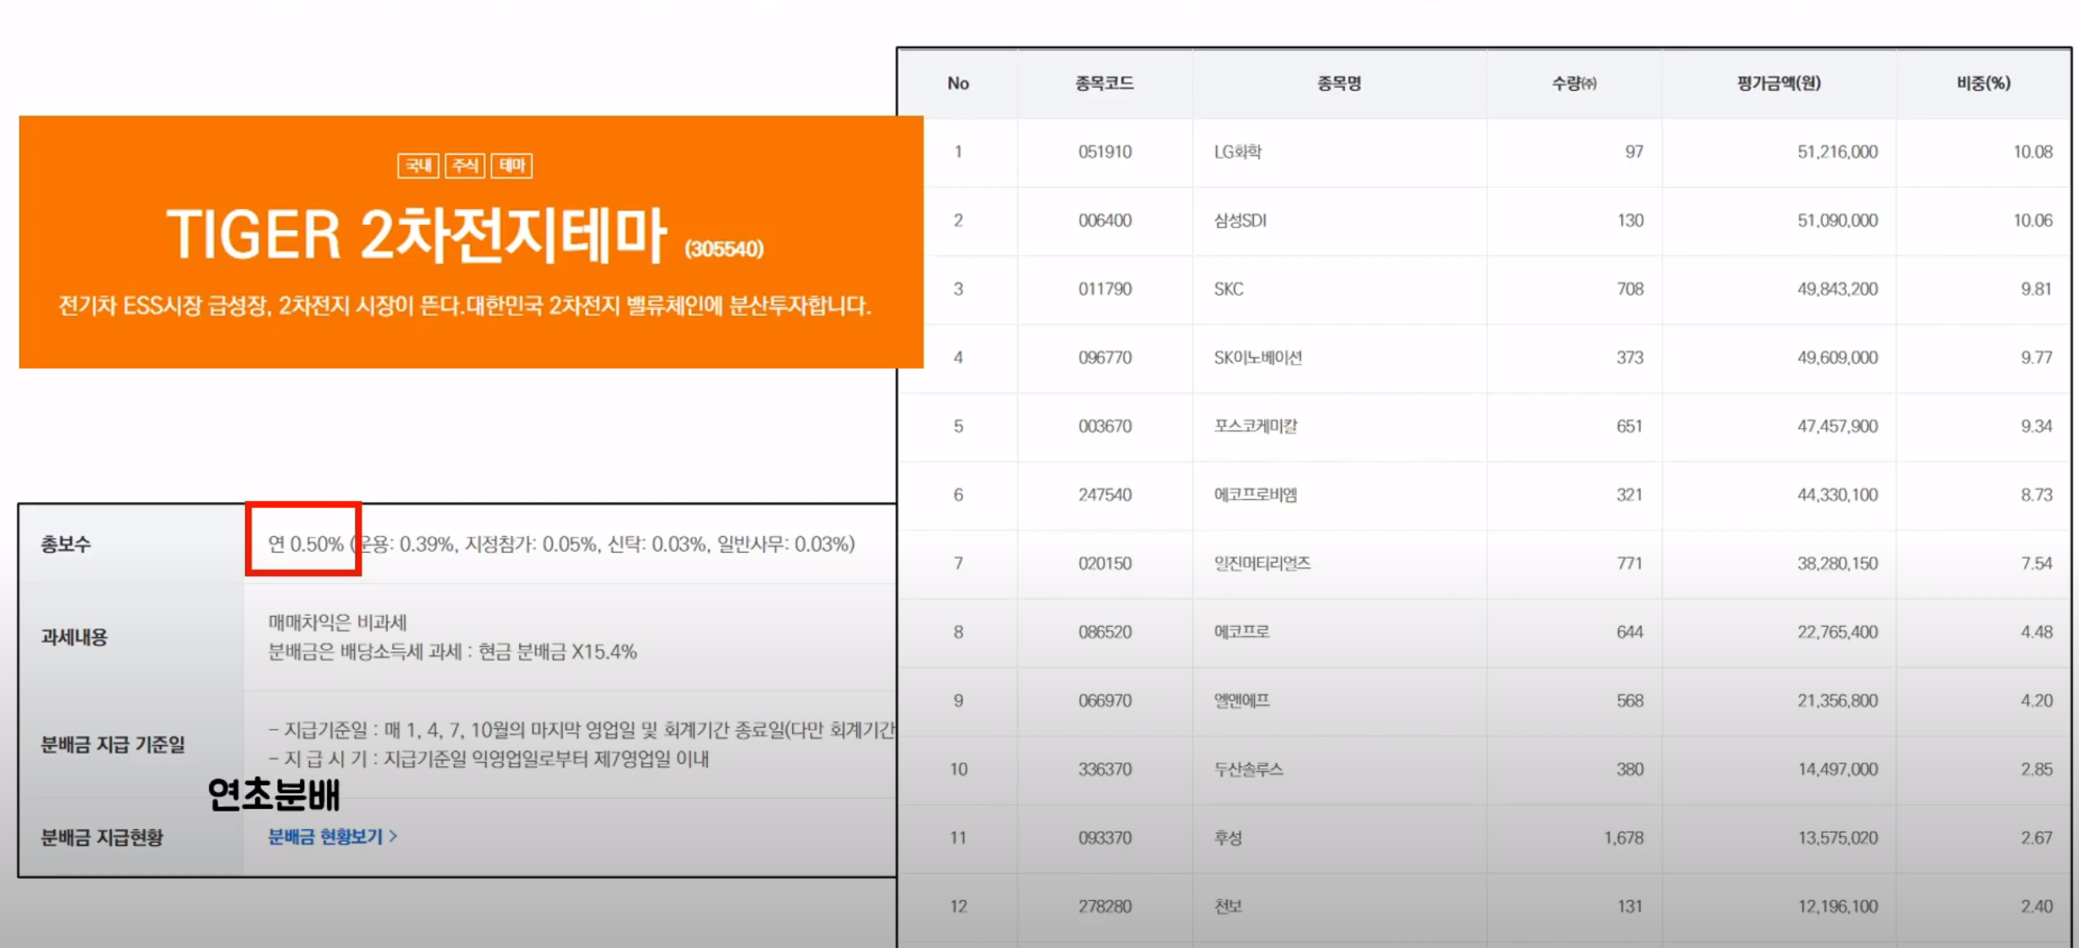Click the 국내 tag badge
This screenshot has width=2079, height=948.
[418, 165]
